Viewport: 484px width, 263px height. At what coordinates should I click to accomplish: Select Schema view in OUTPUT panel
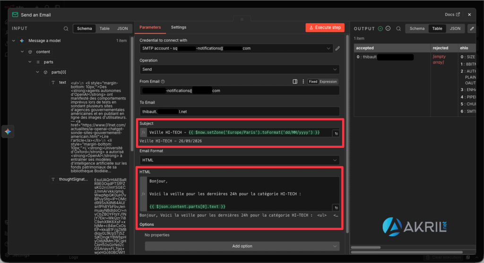[x=417, y=28]
